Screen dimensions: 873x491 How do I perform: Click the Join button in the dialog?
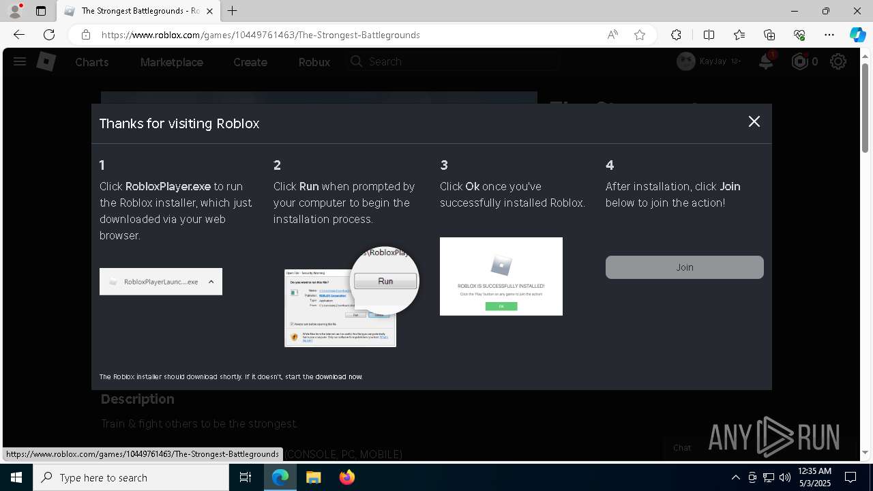pos(684,267)
